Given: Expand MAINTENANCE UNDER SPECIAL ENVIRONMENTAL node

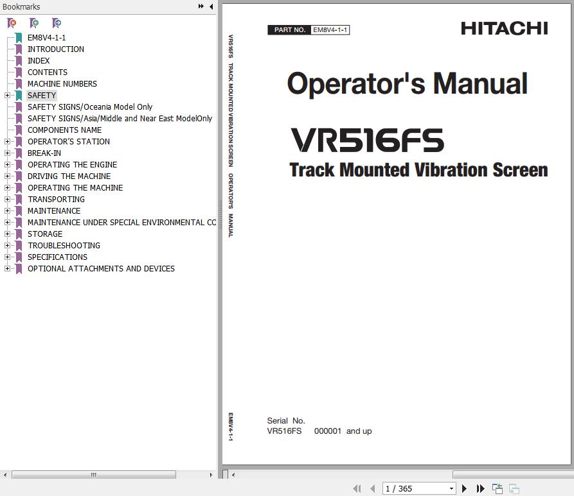Looking at the screenshot, I should point(7,222).
